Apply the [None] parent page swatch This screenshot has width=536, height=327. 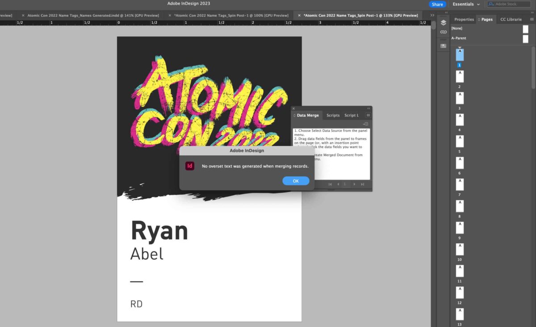coord(525,28)
